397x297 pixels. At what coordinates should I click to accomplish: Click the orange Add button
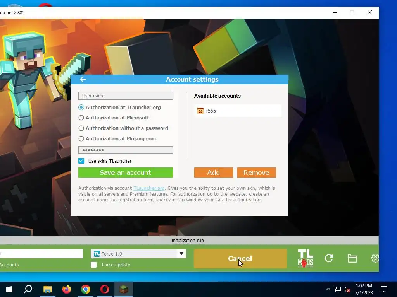point(214,172)
